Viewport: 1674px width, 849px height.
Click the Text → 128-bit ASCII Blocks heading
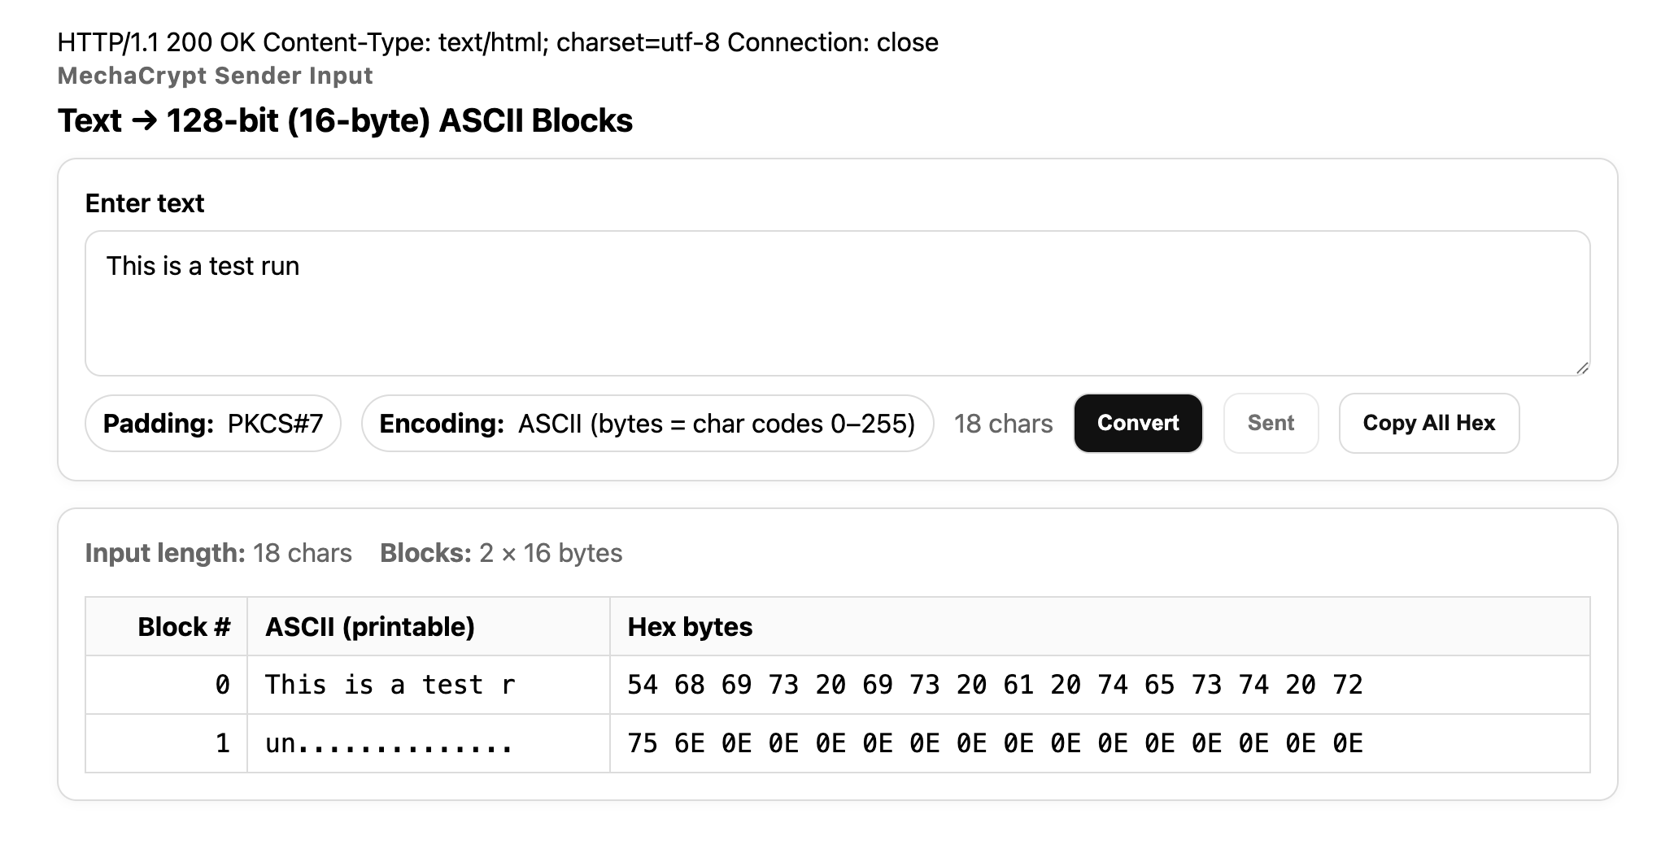click(345, 120)
